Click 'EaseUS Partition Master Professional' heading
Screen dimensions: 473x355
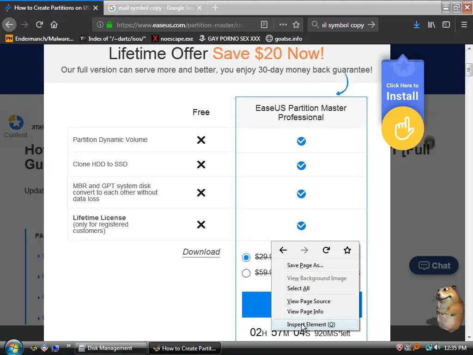[x=301, y=113]
